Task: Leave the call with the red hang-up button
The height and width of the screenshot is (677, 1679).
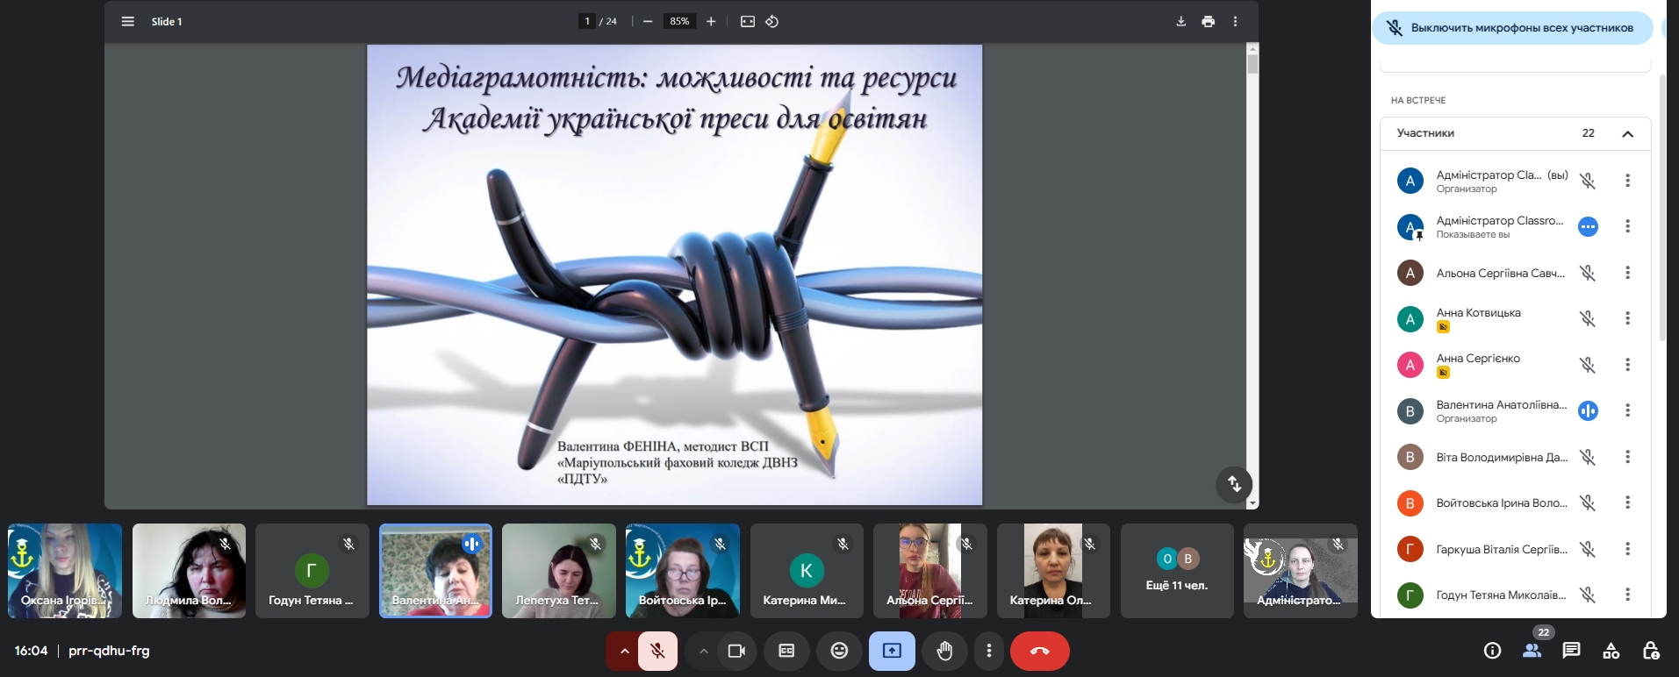Action: tap(1039, 651)
